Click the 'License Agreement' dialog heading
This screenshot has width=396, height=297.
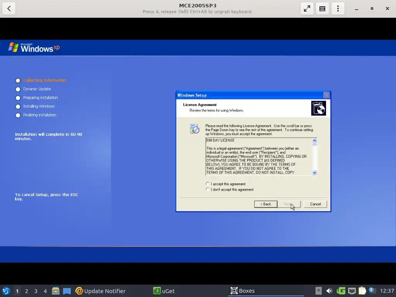200,104
